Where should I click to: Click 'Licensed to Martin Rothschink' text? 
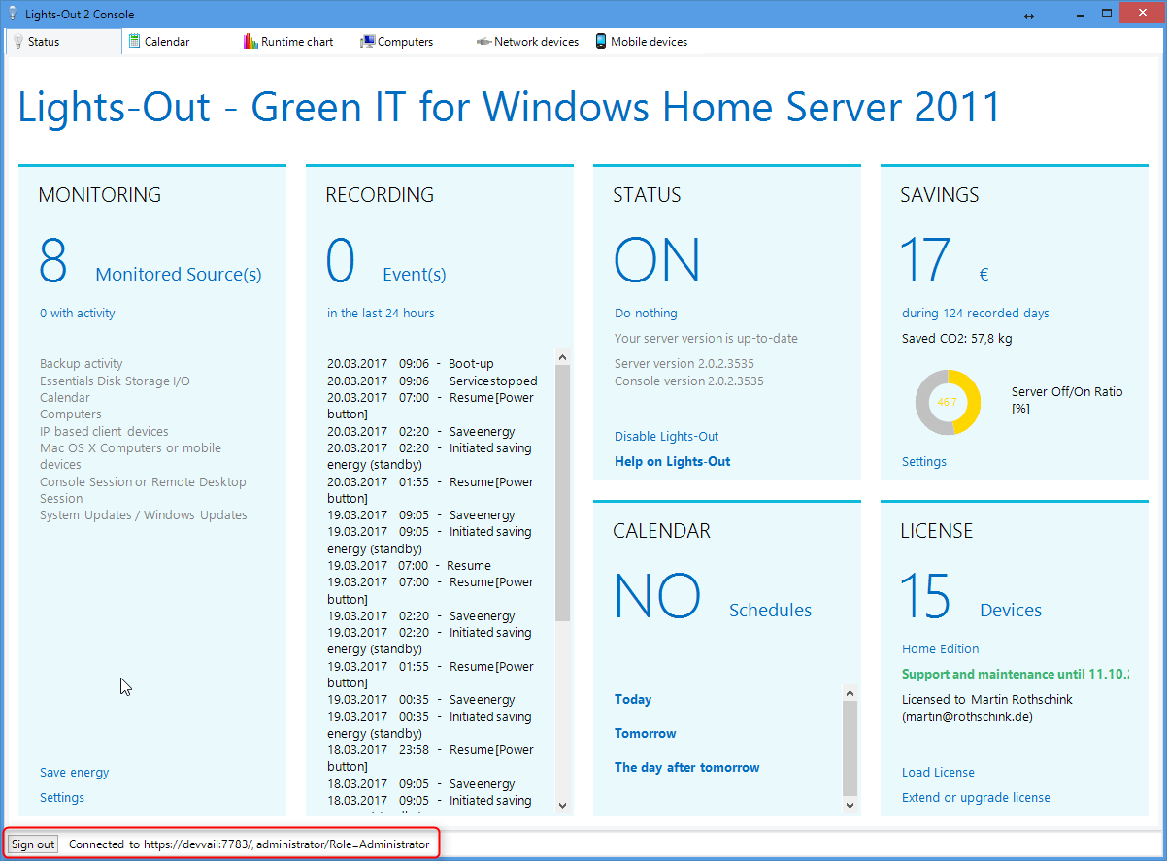[987, 700]
